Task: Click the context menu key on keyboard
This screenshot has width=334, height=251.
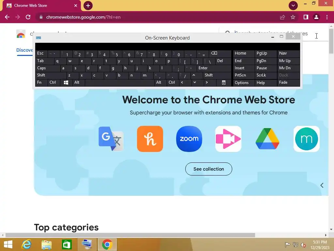Action: 224,83
